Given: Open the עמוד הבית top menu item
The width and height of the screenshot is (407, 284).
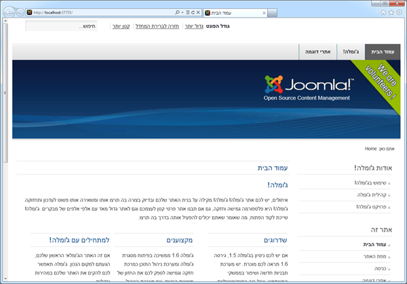Looking at the screenshot, I should (x=383, y=52).
